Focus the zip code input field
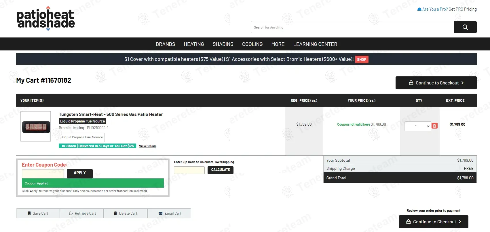Image resolution: width=490 pixels, height=232 pixels. pos(189,170)
